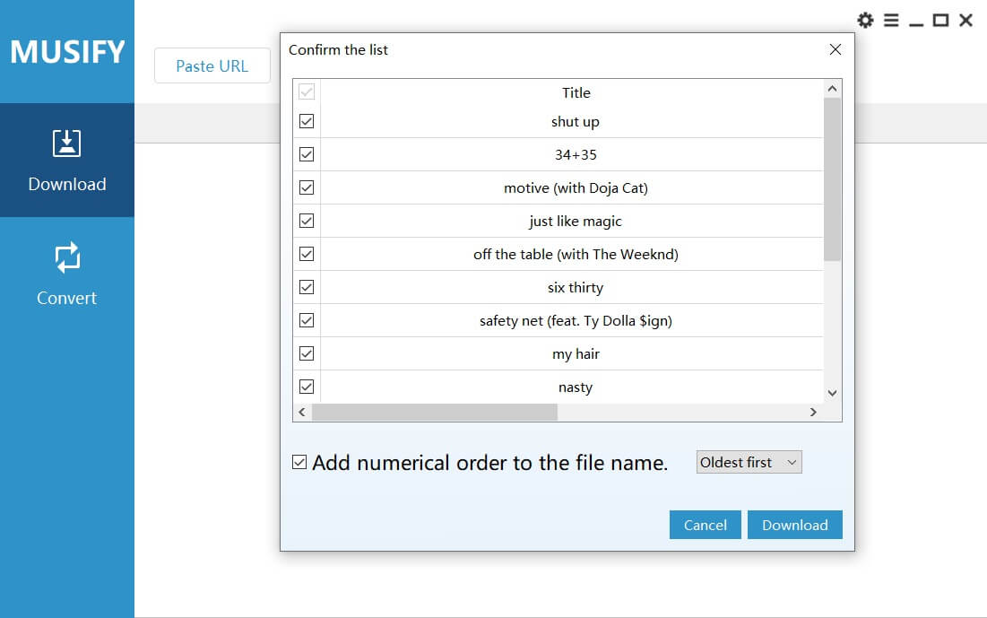This screenshot has height=618, width=987.
Task: Disable 'Add numerical order to the file name'
Action: (299, 463)
